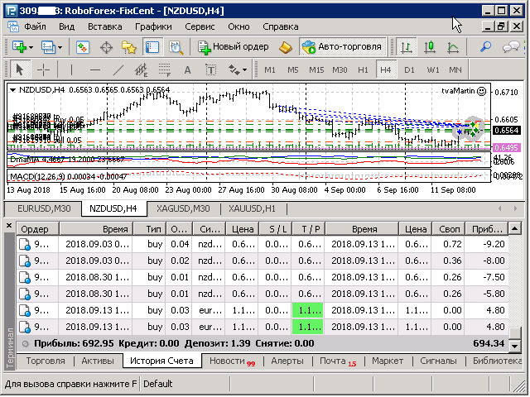
Task: Expand the new chart dropdown arrow
Action: coord(31,47)
